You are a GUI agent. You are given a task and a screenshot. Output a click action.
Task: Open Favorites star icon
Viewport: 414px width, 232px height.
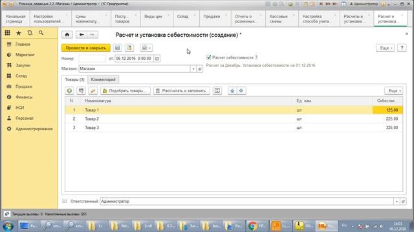[19, 33]
